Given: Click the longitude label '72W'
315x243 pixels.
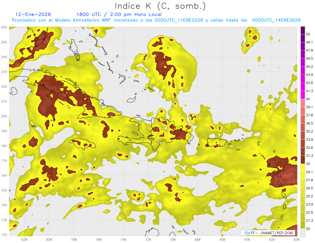Looking at the screenshot, I should coord(148,239).
